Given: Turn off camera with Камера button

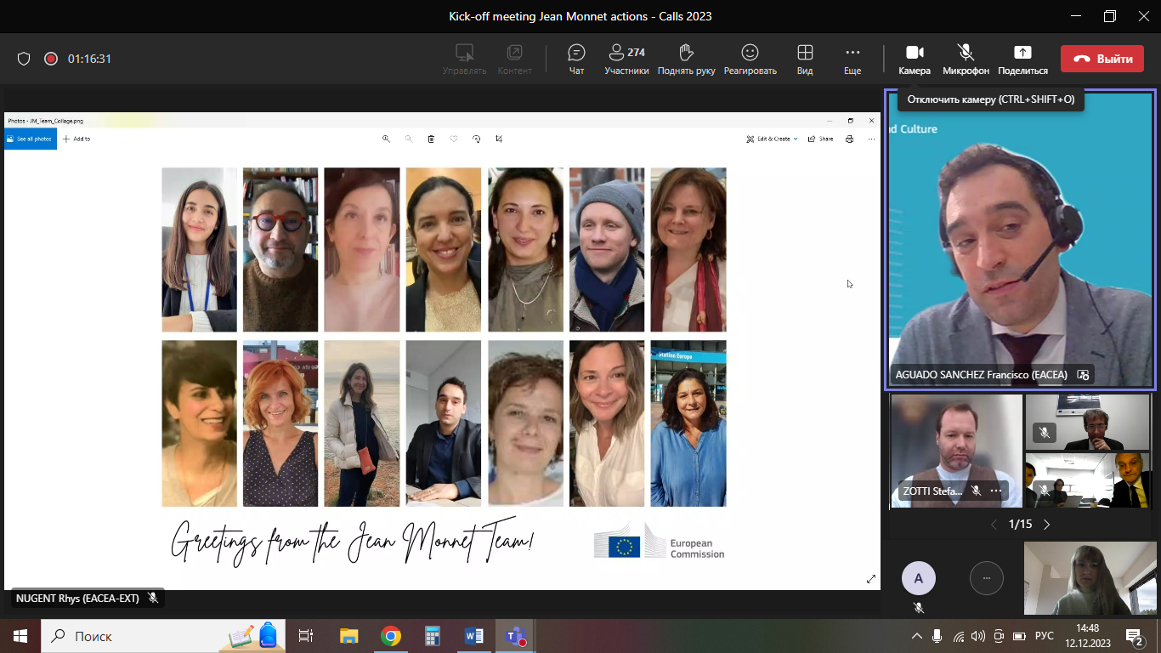Looking at the screenshot, I should point(915,59).
